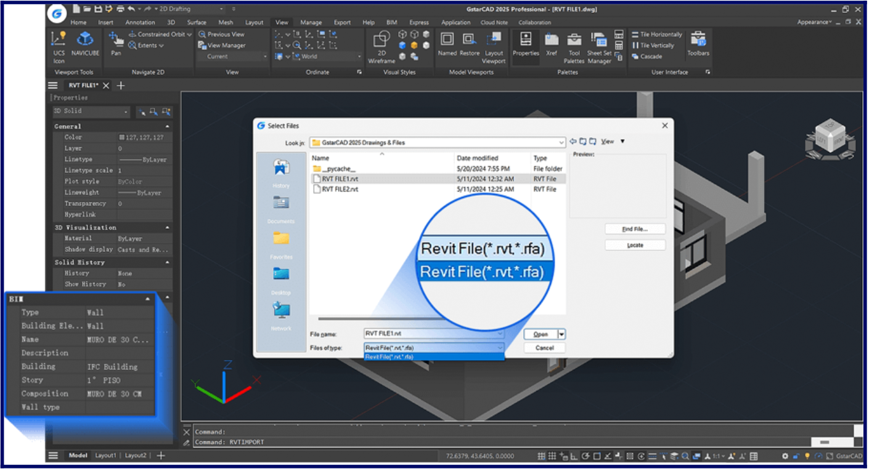Toggle polar tracking in status bar
Screen dimensions: 869x469
[x=586, y=456]
